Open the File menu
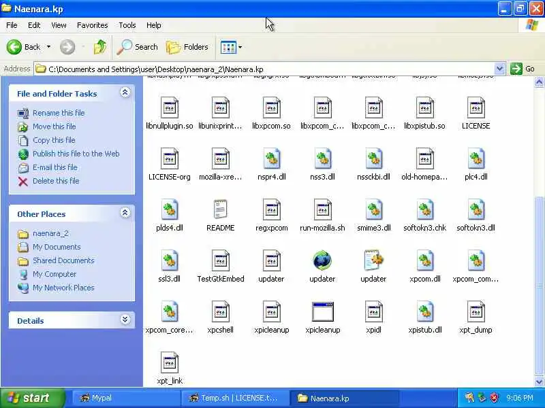The width and height of the screenshot is (545, 408). (x=12, y=25)
